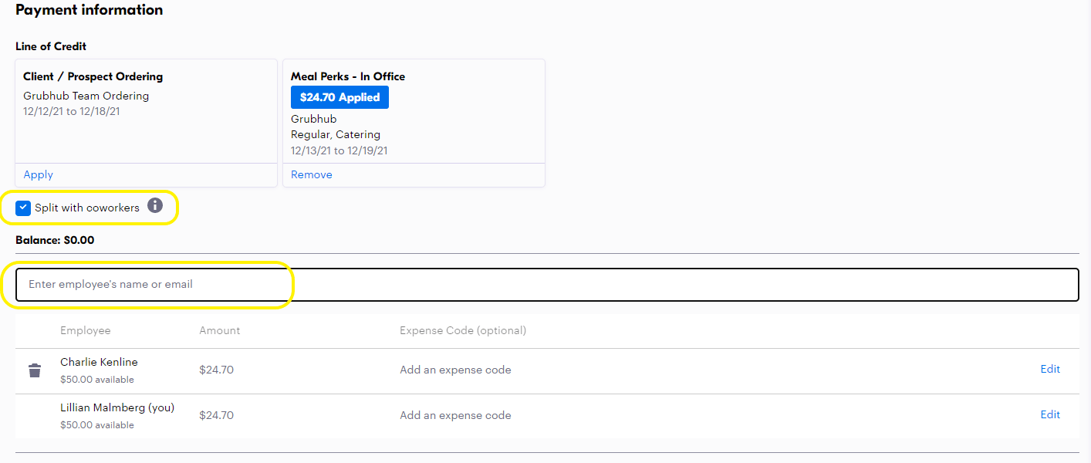Click Lillian Malmberg's $24.70 amount

click(216, 416)
